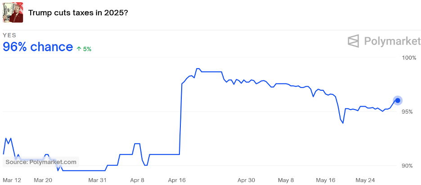Click the 100% y-axis label
Image resolution: width=421 pixels, height=185 pixels.
click(409, 57)
